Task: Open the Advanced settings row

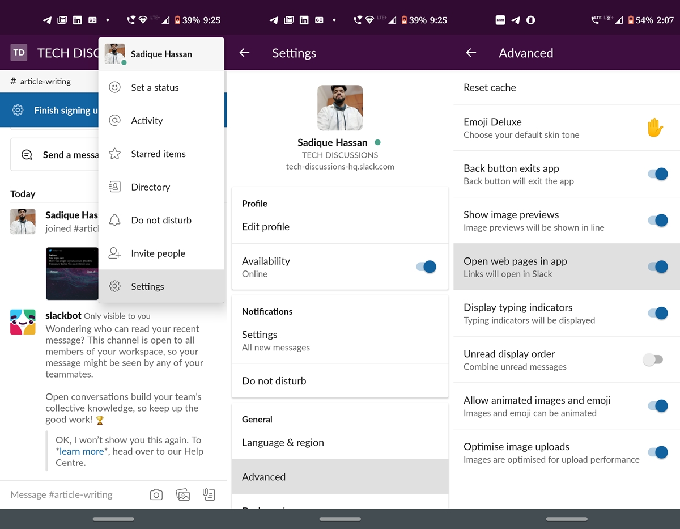Action: [340, 477]
